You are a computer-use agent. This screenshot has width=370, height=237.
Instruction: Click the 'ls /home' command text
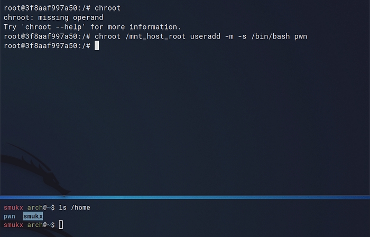[75, 207]
